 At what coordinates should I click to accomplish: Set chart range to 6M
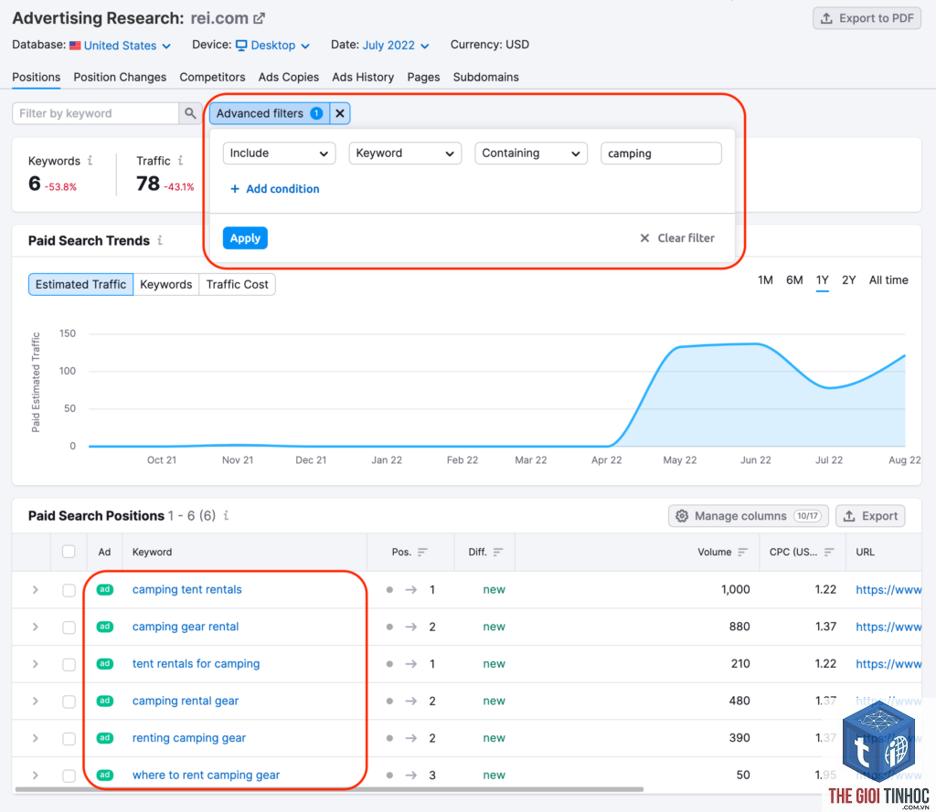coord(794,279)
